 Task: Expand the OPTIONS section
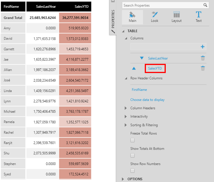[x=123, y=179]
